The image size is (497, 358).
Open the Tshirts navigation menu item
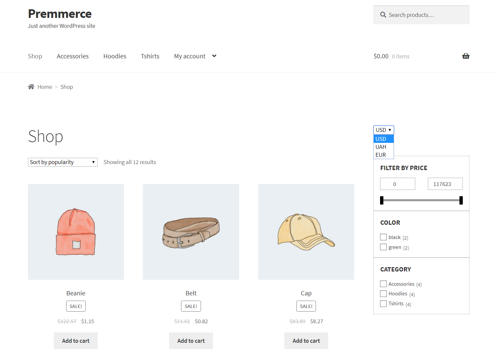150,56
